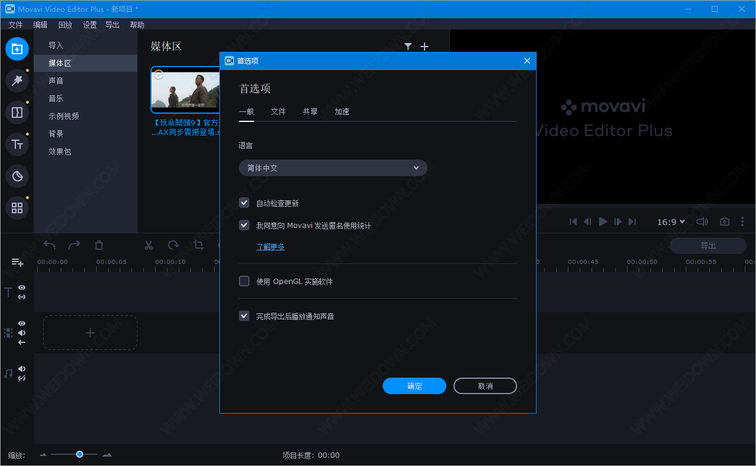Open the 了解更多 link
756x466 pixels.
pyautogui.click(x=271, y=247)
